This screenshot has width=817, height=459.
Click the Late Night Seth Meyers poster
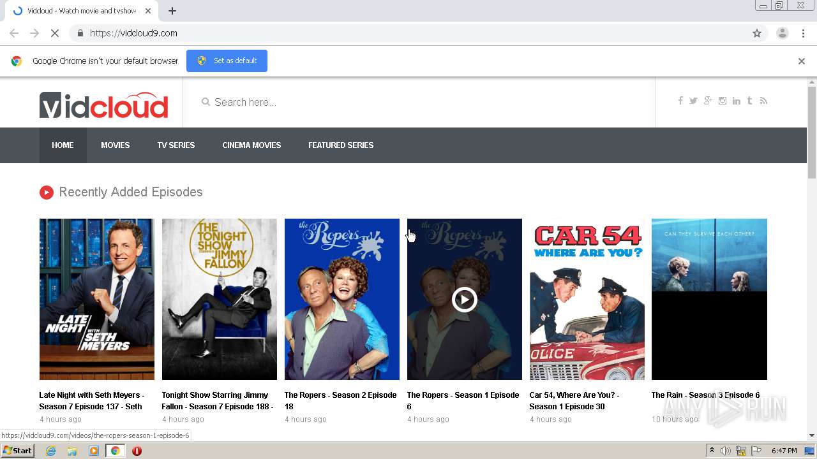point(97,299)
